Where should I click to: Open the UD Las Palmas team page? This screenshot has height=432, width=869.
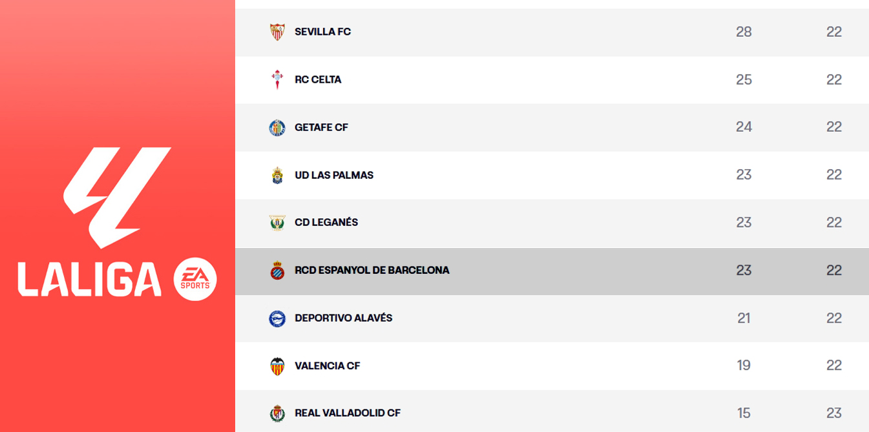334,175
